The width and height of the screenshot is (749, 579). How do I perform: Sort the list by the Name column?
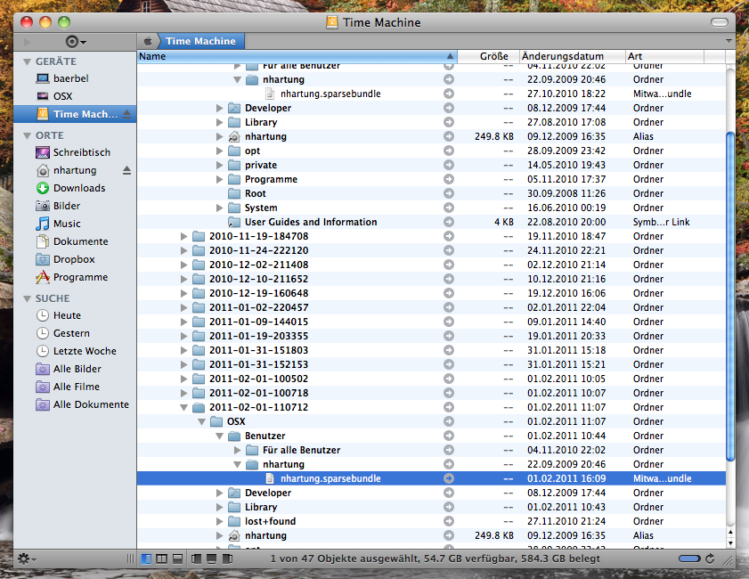297,56
